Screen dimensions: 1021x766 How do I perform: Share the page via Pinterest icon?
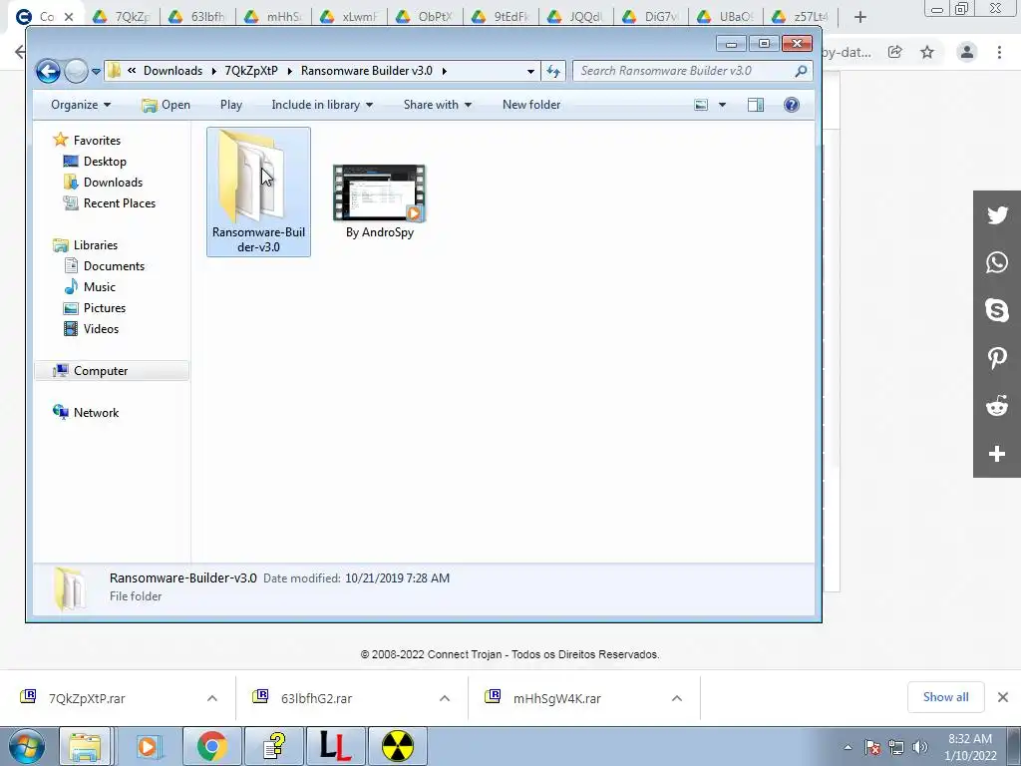pos(997,358)
